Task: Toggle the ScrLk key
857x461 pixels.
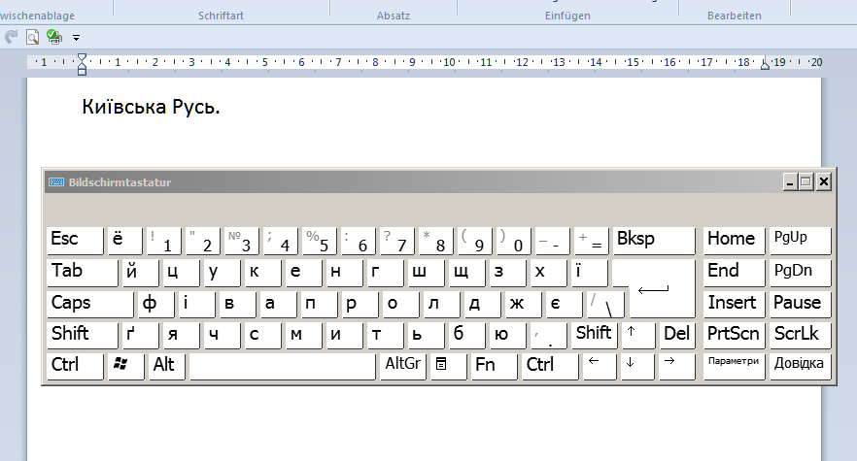Action: click(801, 335)
